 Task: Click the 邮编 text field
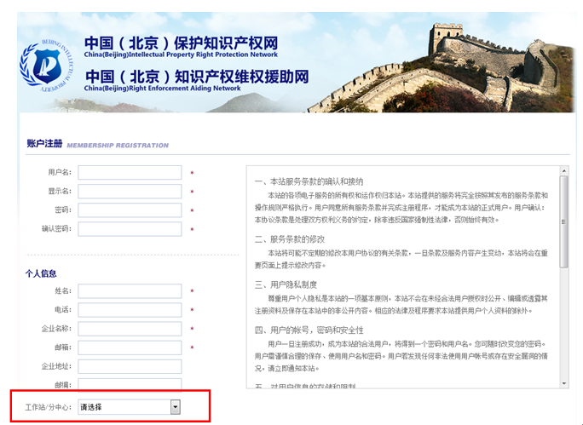[x=130, y=384]
